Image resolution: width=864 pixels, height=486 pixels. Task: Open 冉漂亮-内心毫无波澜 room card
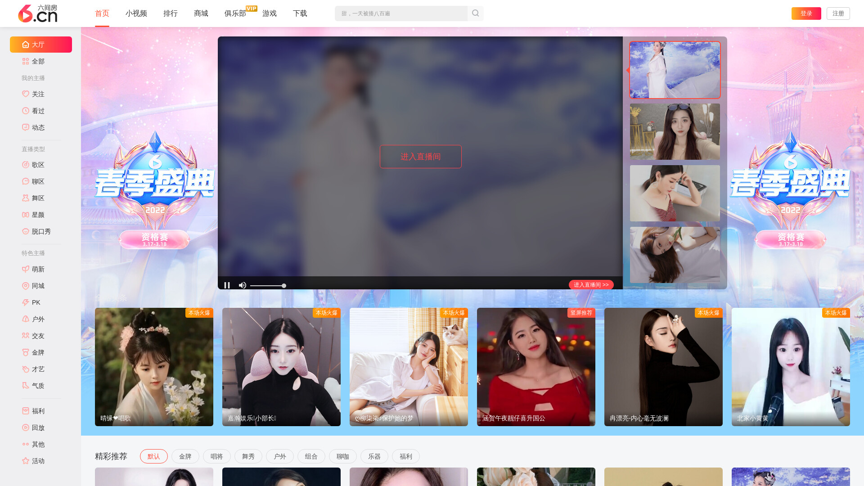coord(663,367)
